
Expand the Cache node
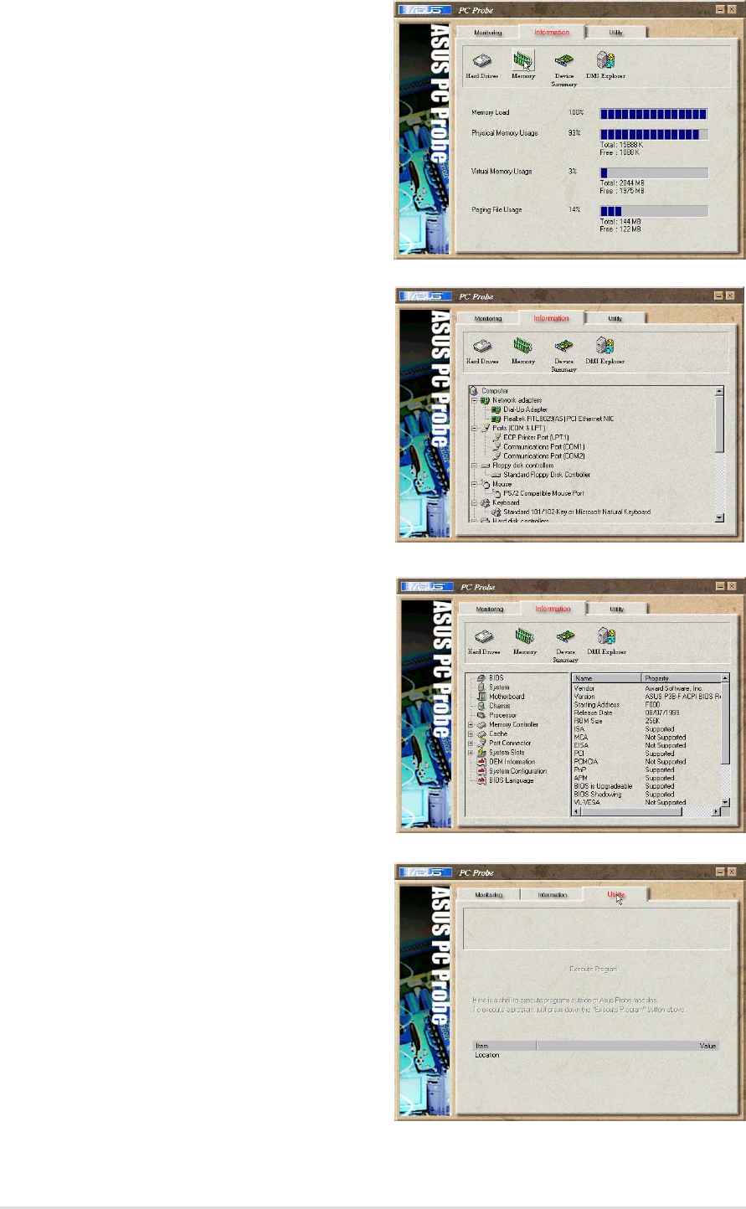(471, 734)
